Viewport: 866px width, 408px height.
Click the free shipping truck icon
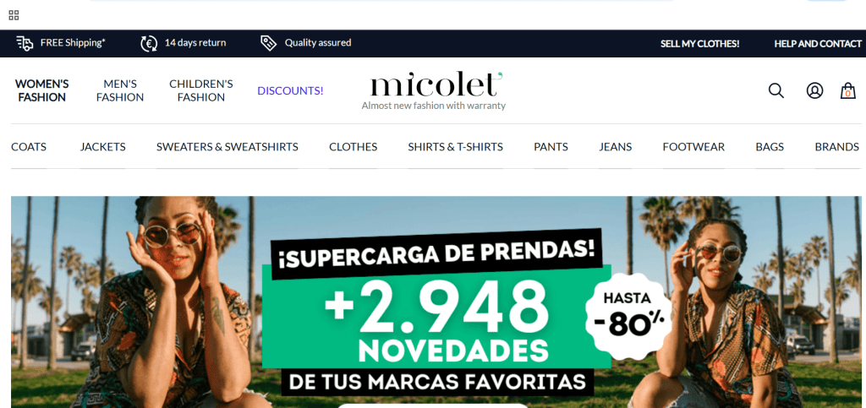click(x=25, y=43)
